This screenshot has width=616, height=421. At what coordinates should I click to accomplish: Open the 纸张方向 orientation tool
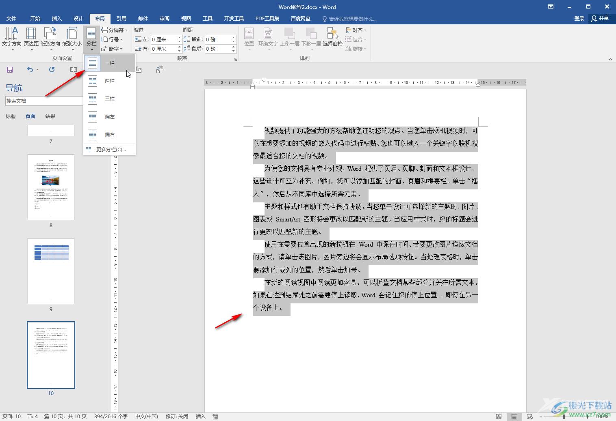coord(50,39)
